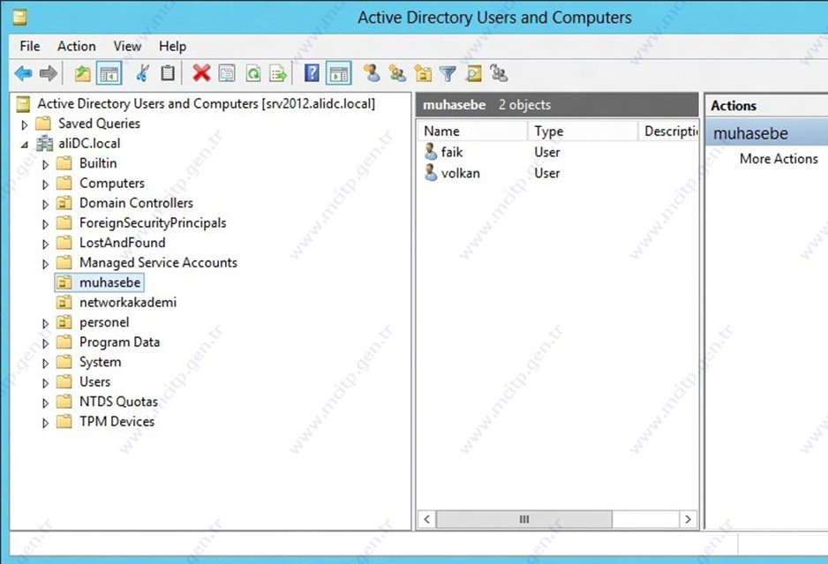Click More Actions in the Actions pane
This screenshot has height=564, width=828.
[x=779, y=158]
